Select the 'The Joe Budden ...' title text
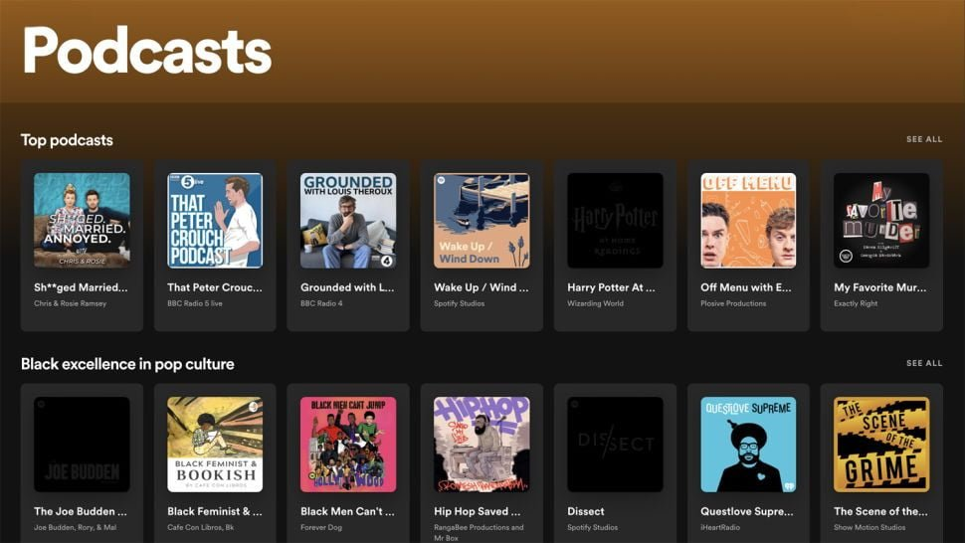Screen dimensions: 965x543 [x=81, y=511]
